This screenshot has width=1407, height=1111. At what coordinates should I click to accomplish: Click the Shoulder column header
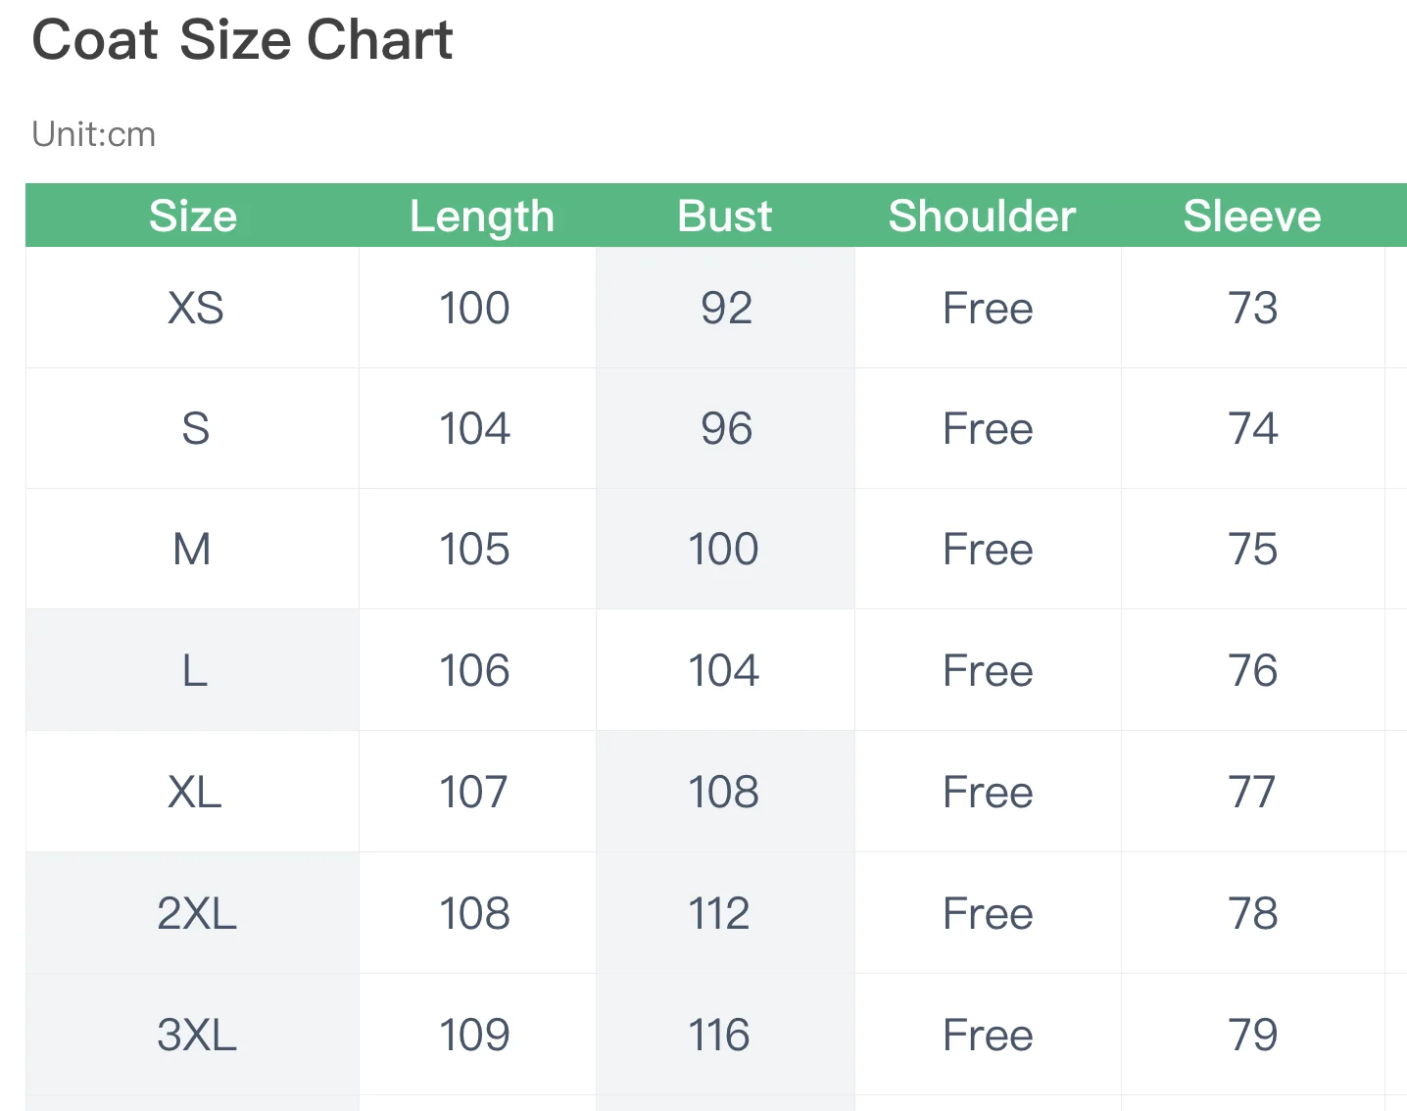pyautogui.click(x=982, y=216)
